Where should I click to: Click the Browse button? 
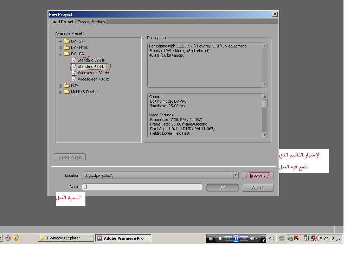coord(258,175)
